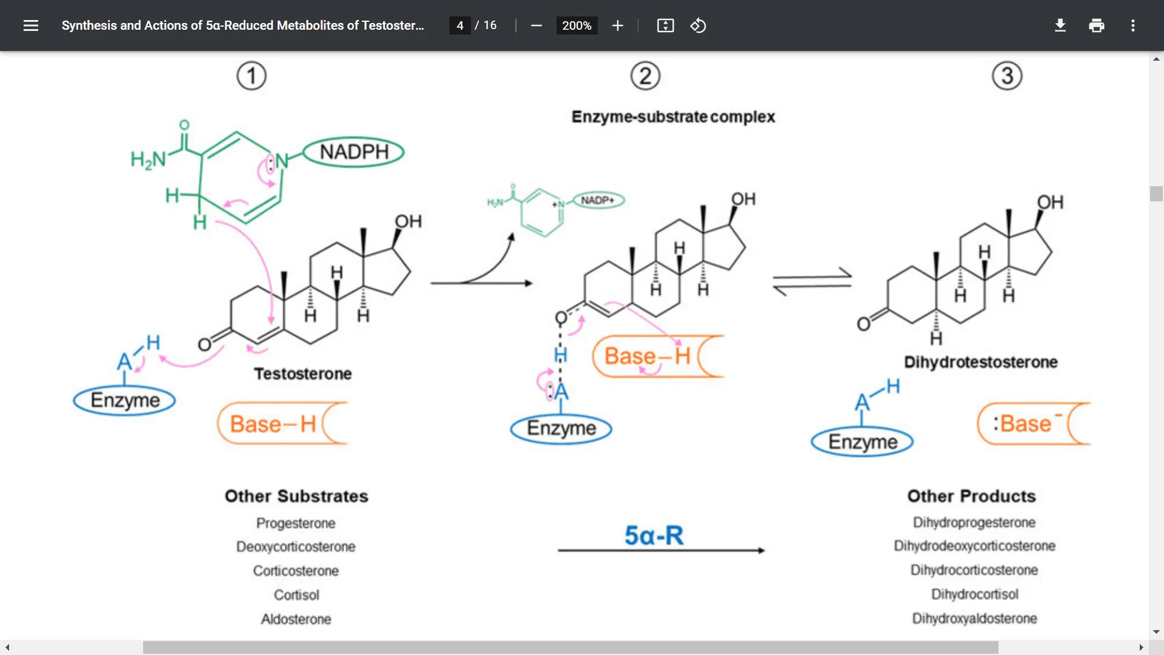Click the vertical scrollbar thumb

pyautogui.click(x=1156, y=194)
